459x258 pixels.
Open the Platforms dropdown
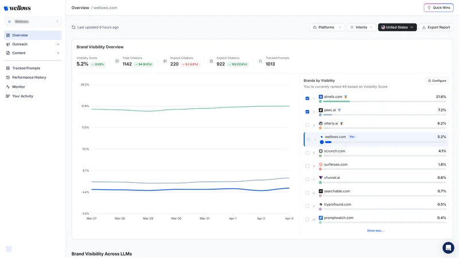327,27
